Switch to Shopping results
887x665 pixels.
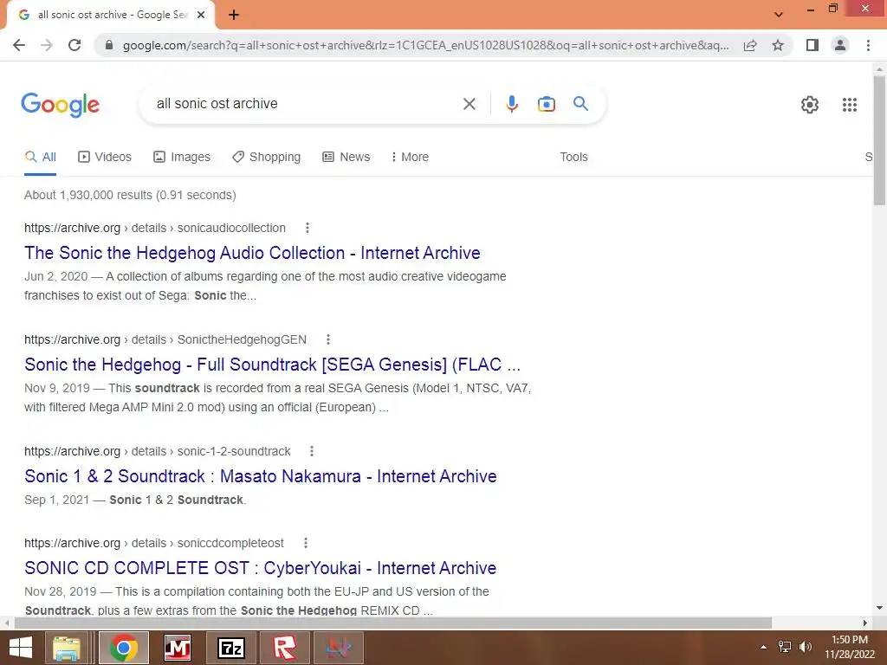pos(266,158)
